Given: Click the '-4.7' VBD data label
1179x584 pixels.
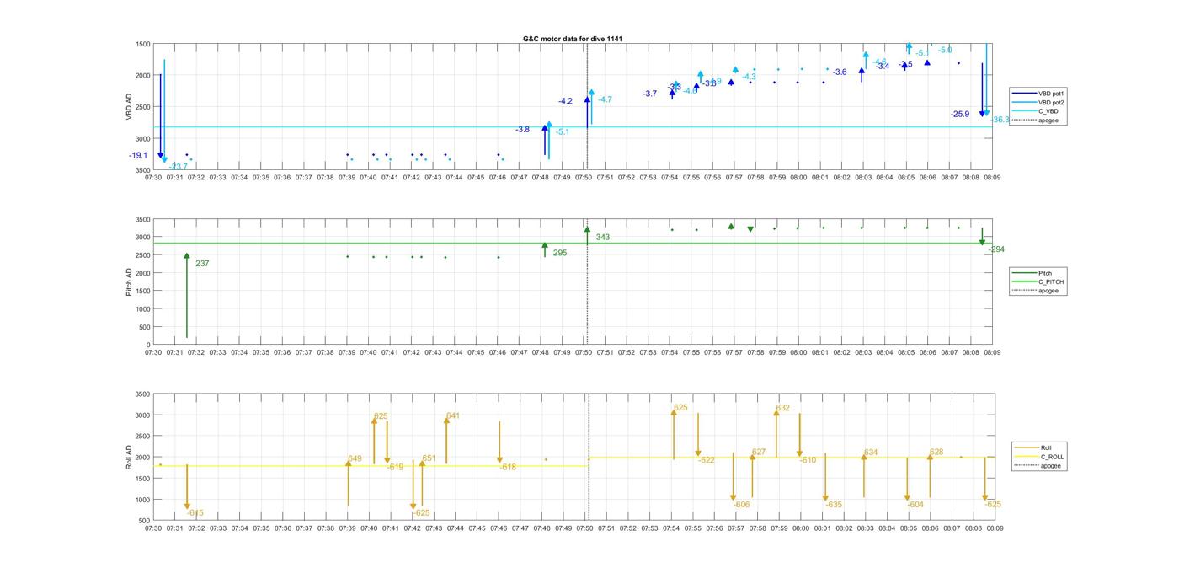Looking at the screenshot, I should 605,99.
